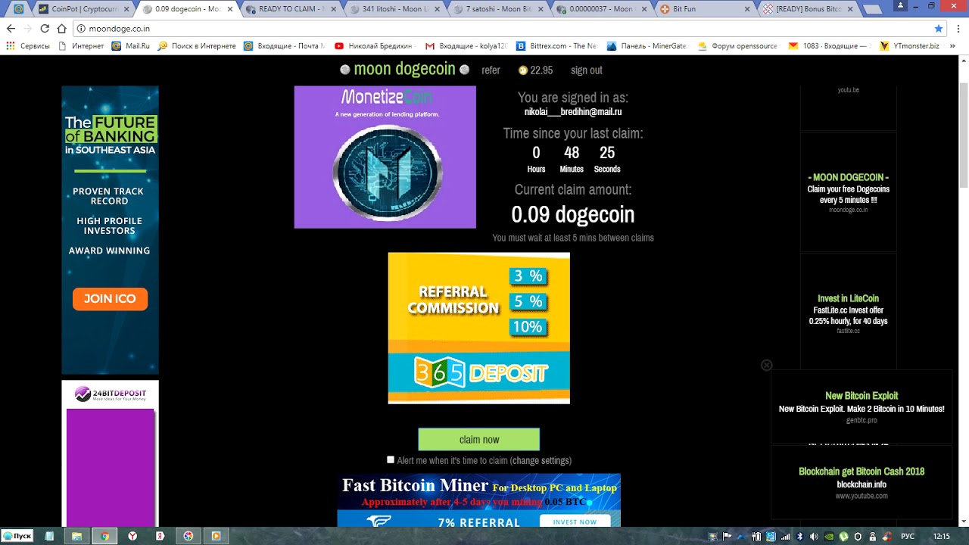Screen dimensions: 969x545
Task: Open the Интернет bookmark
Action: tap(82, 46)
